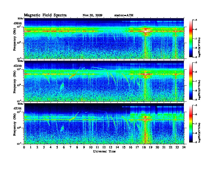Click hour tick label "12" on time axis
This screenshot has height=169, width=219.
pyautogui.click(x=104, y=147)
